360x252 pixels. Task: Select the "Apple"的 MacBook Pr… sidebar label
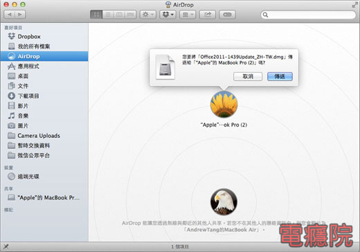[x=48, y=198]
